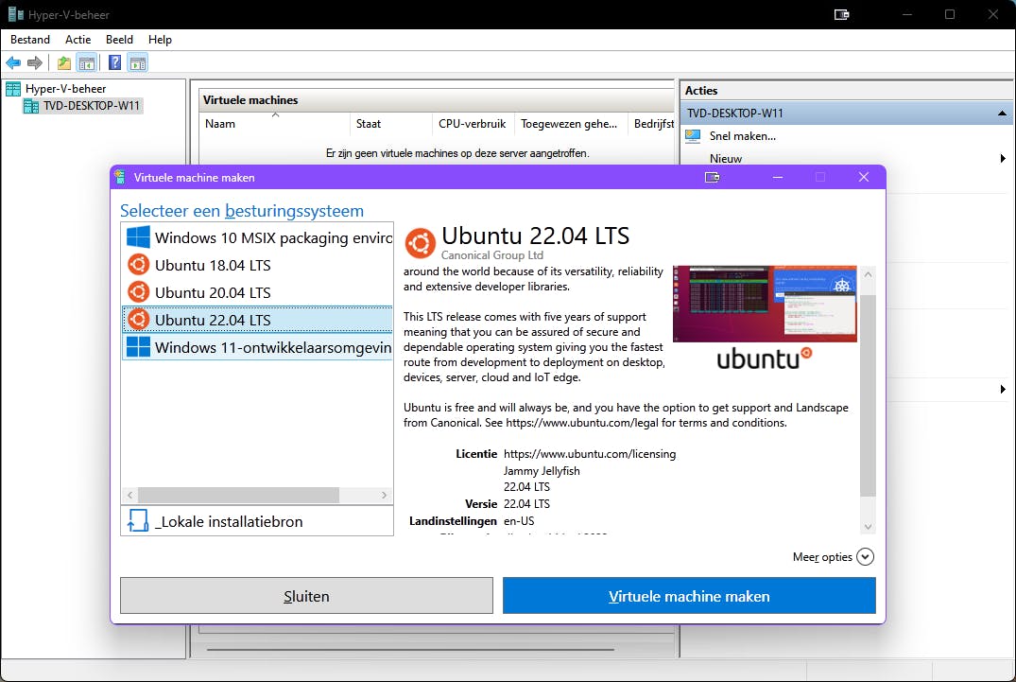The image size is (1016, 682).
Task: Select Windows 11-ontwikkelaarsomgeving entry
Action: click(x=258, y=347)
